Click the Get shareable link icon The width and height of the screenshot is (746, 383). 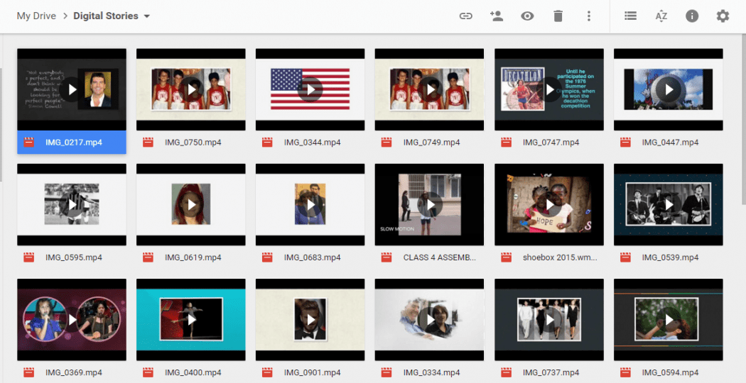(x=466, y=16)
